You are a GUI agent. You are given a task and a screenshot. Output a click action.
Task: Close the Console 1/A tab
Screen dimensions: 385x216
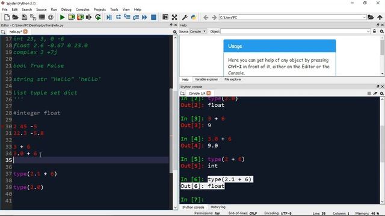pyautogui.click(x=209, y=94)
